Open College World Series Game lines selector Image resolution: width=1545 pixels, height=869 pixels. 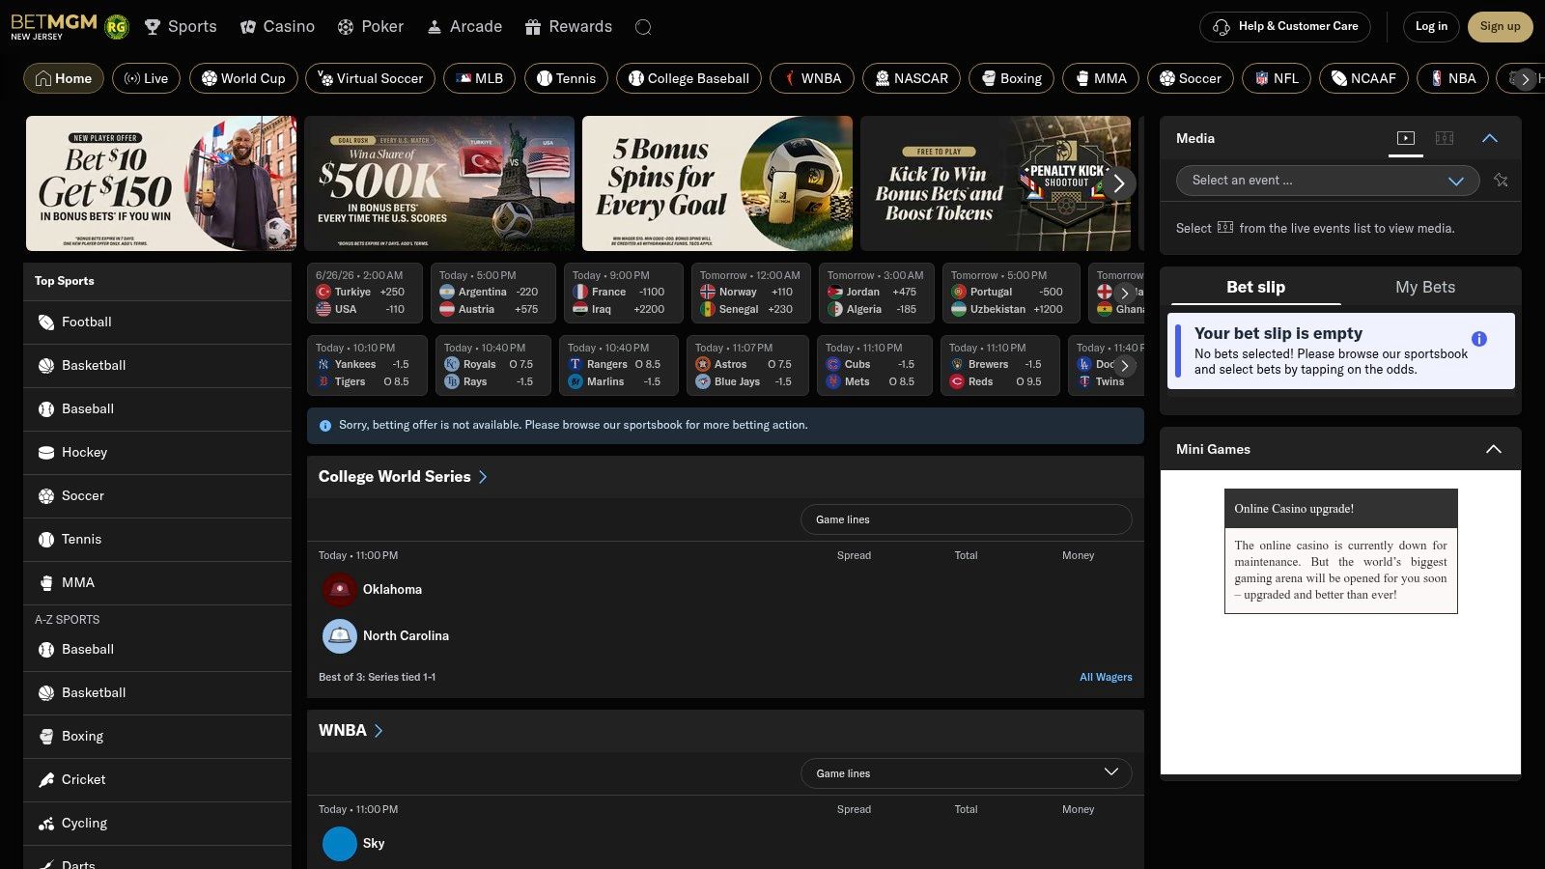click(966, 519)
